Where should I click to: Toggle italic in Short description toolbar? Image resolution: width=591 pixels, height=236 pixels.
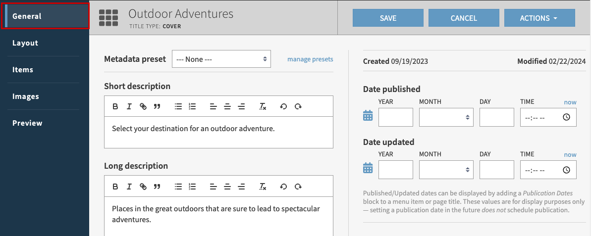tap(129, 106)
